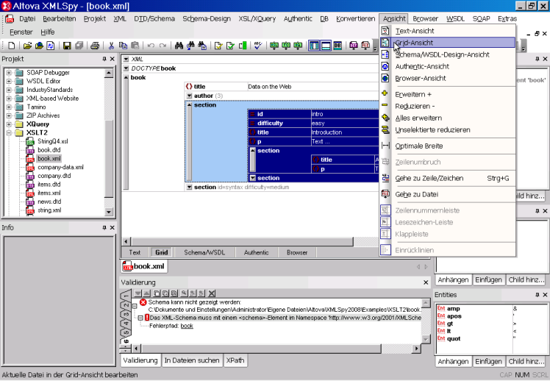Click the magnifier find icon in Validierung toolbar
Image resolution: width=550 pixels, height=381 pixels.
183,293
